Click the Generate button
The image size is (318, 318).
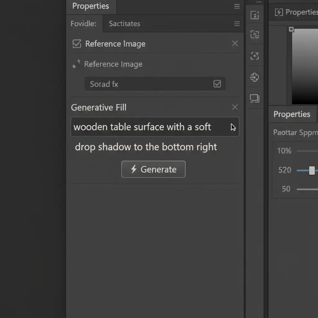tap(153, 169)
